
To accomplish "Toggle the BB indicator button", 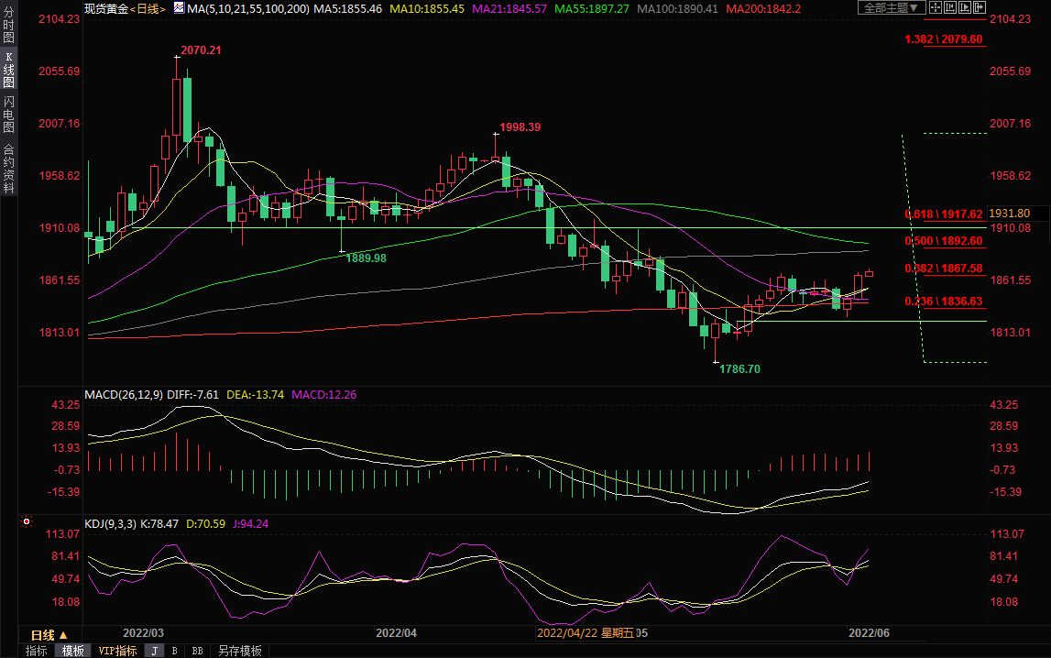I will click(197, 651).
